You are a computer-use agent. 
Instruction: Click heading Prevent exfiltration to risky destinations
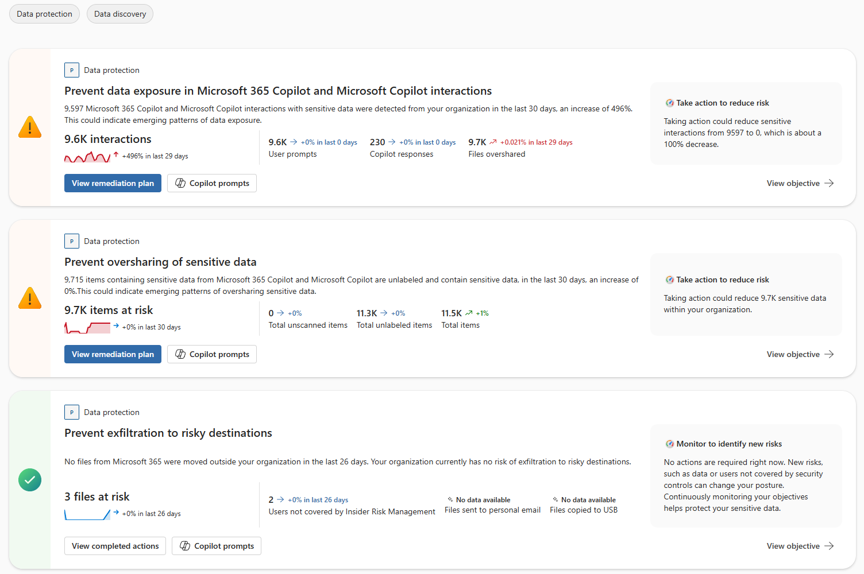168,433
